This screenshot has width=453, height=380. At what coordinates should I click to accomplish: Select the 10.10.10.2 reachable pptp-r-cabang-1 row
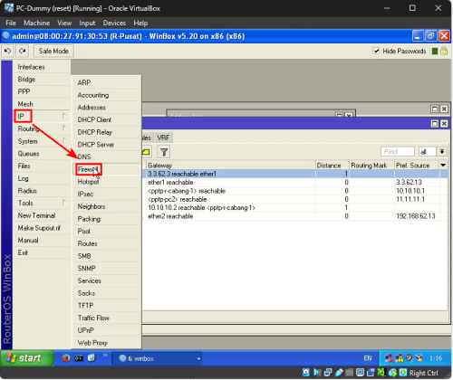(x=294, y=208)
